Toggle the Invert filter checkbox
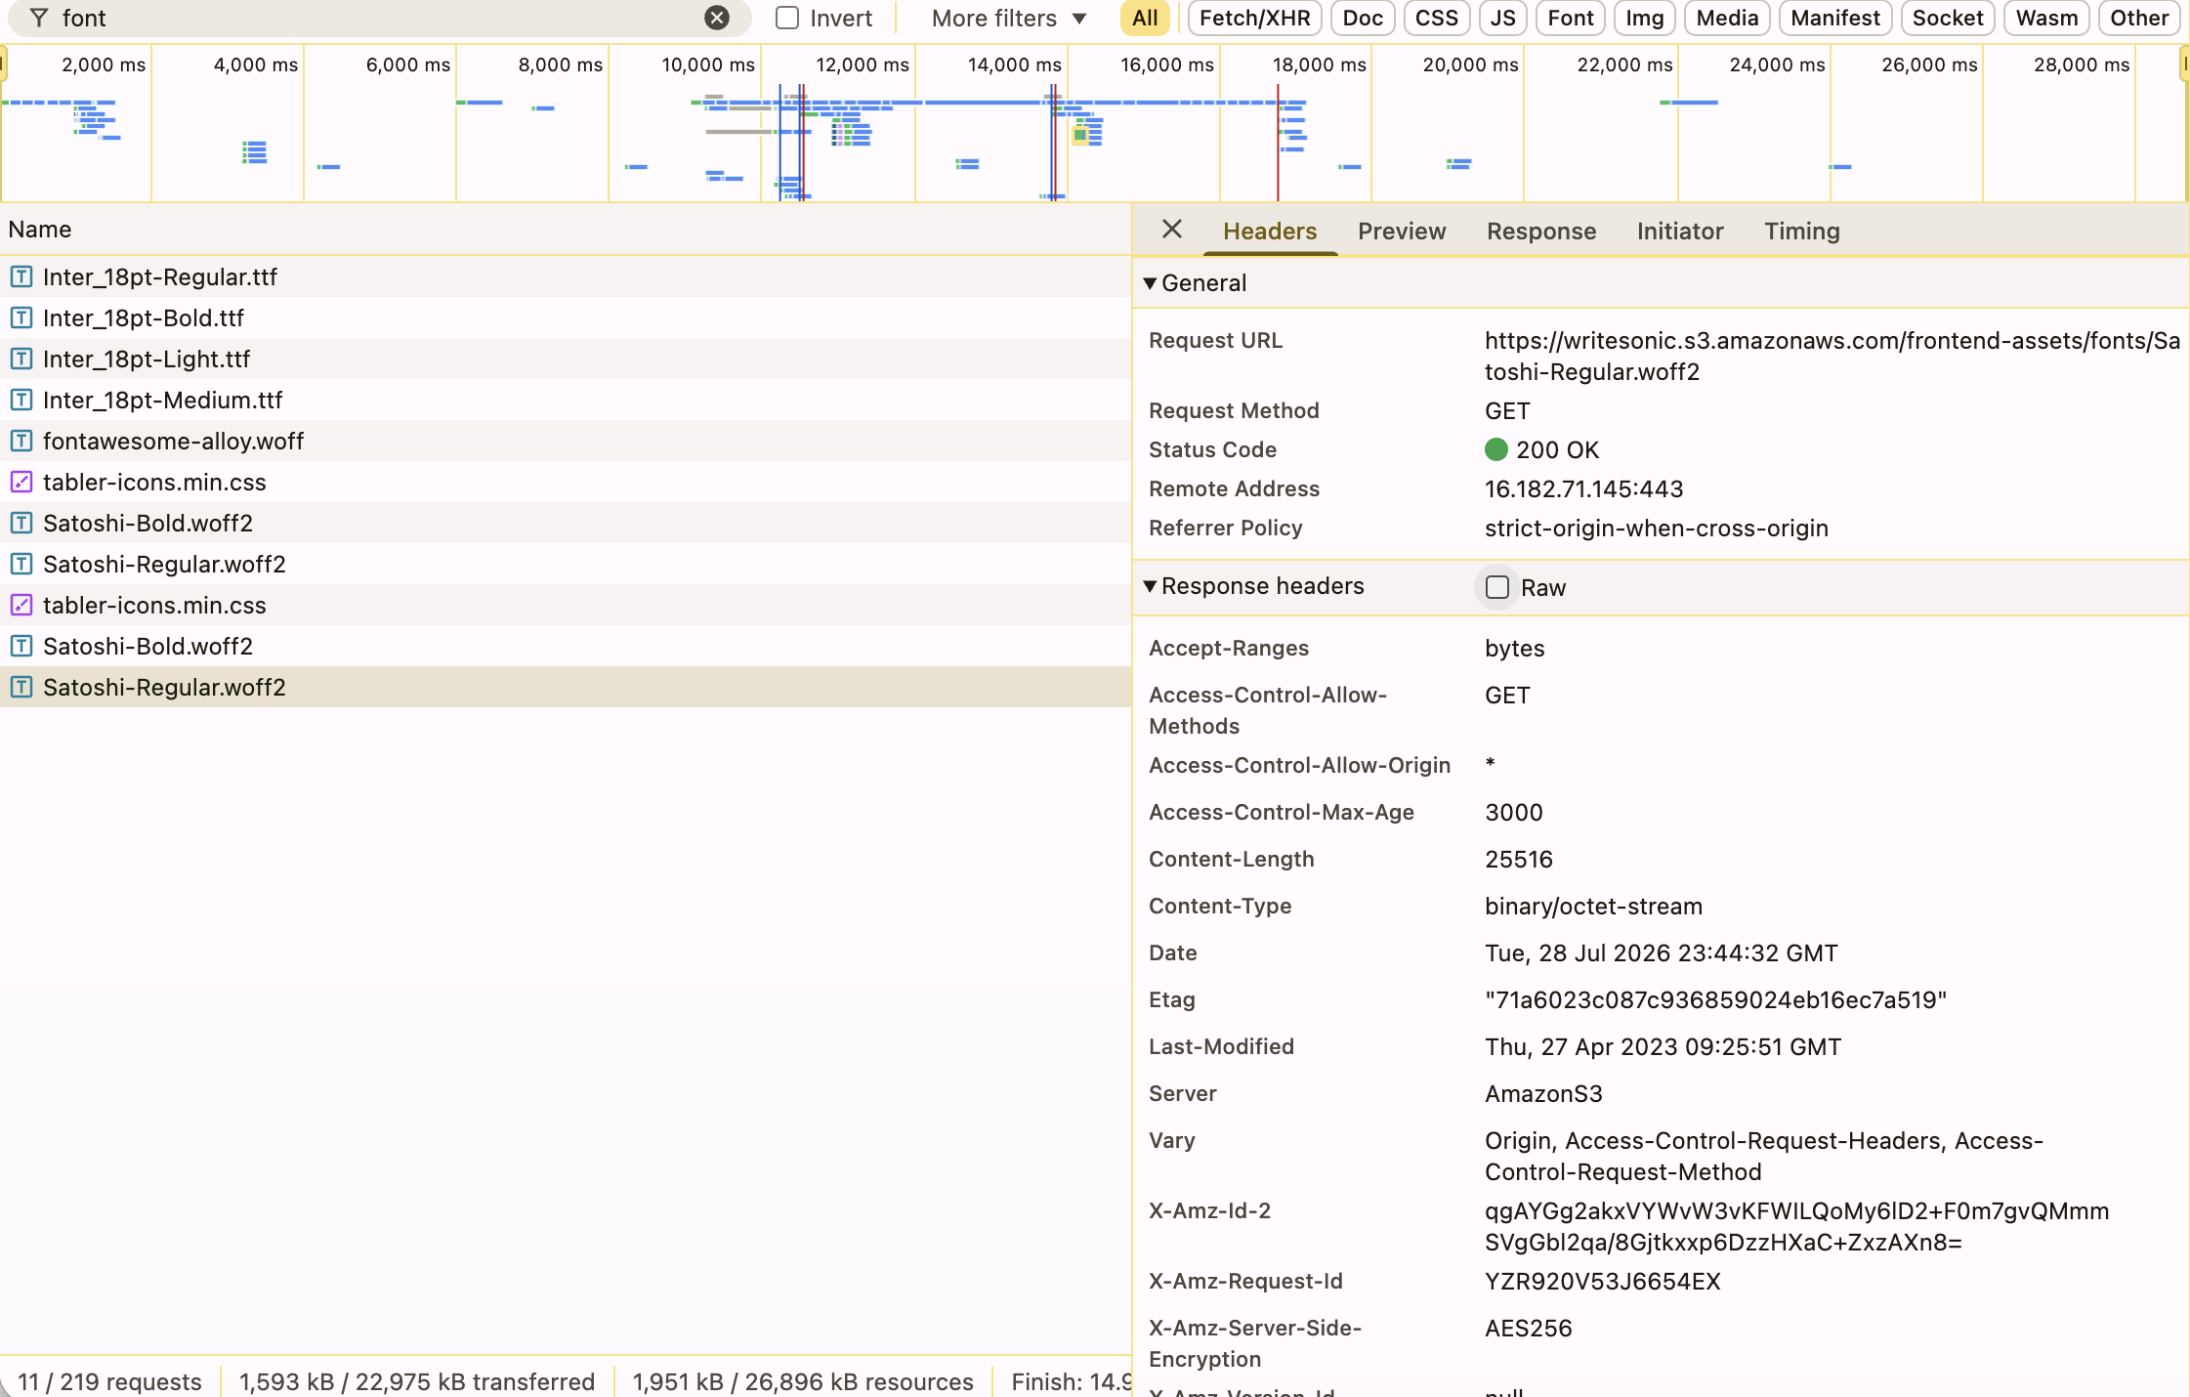2190x1397 pixels. [x=787, y=18]
